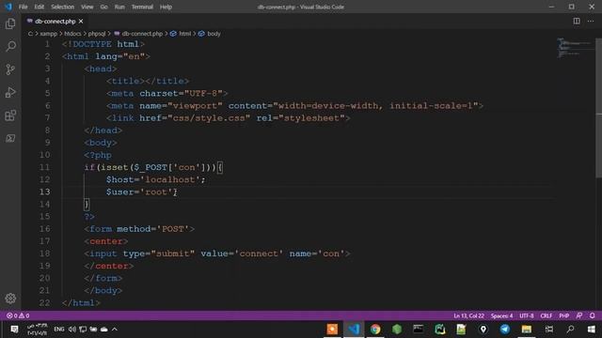Open the Source Control view
Screen dimensions: 602x338
(x=10, y=69)
